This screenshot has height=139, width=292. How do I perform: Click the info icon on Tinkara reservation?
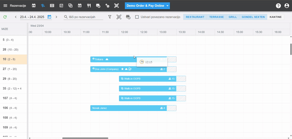coord(93,59)
